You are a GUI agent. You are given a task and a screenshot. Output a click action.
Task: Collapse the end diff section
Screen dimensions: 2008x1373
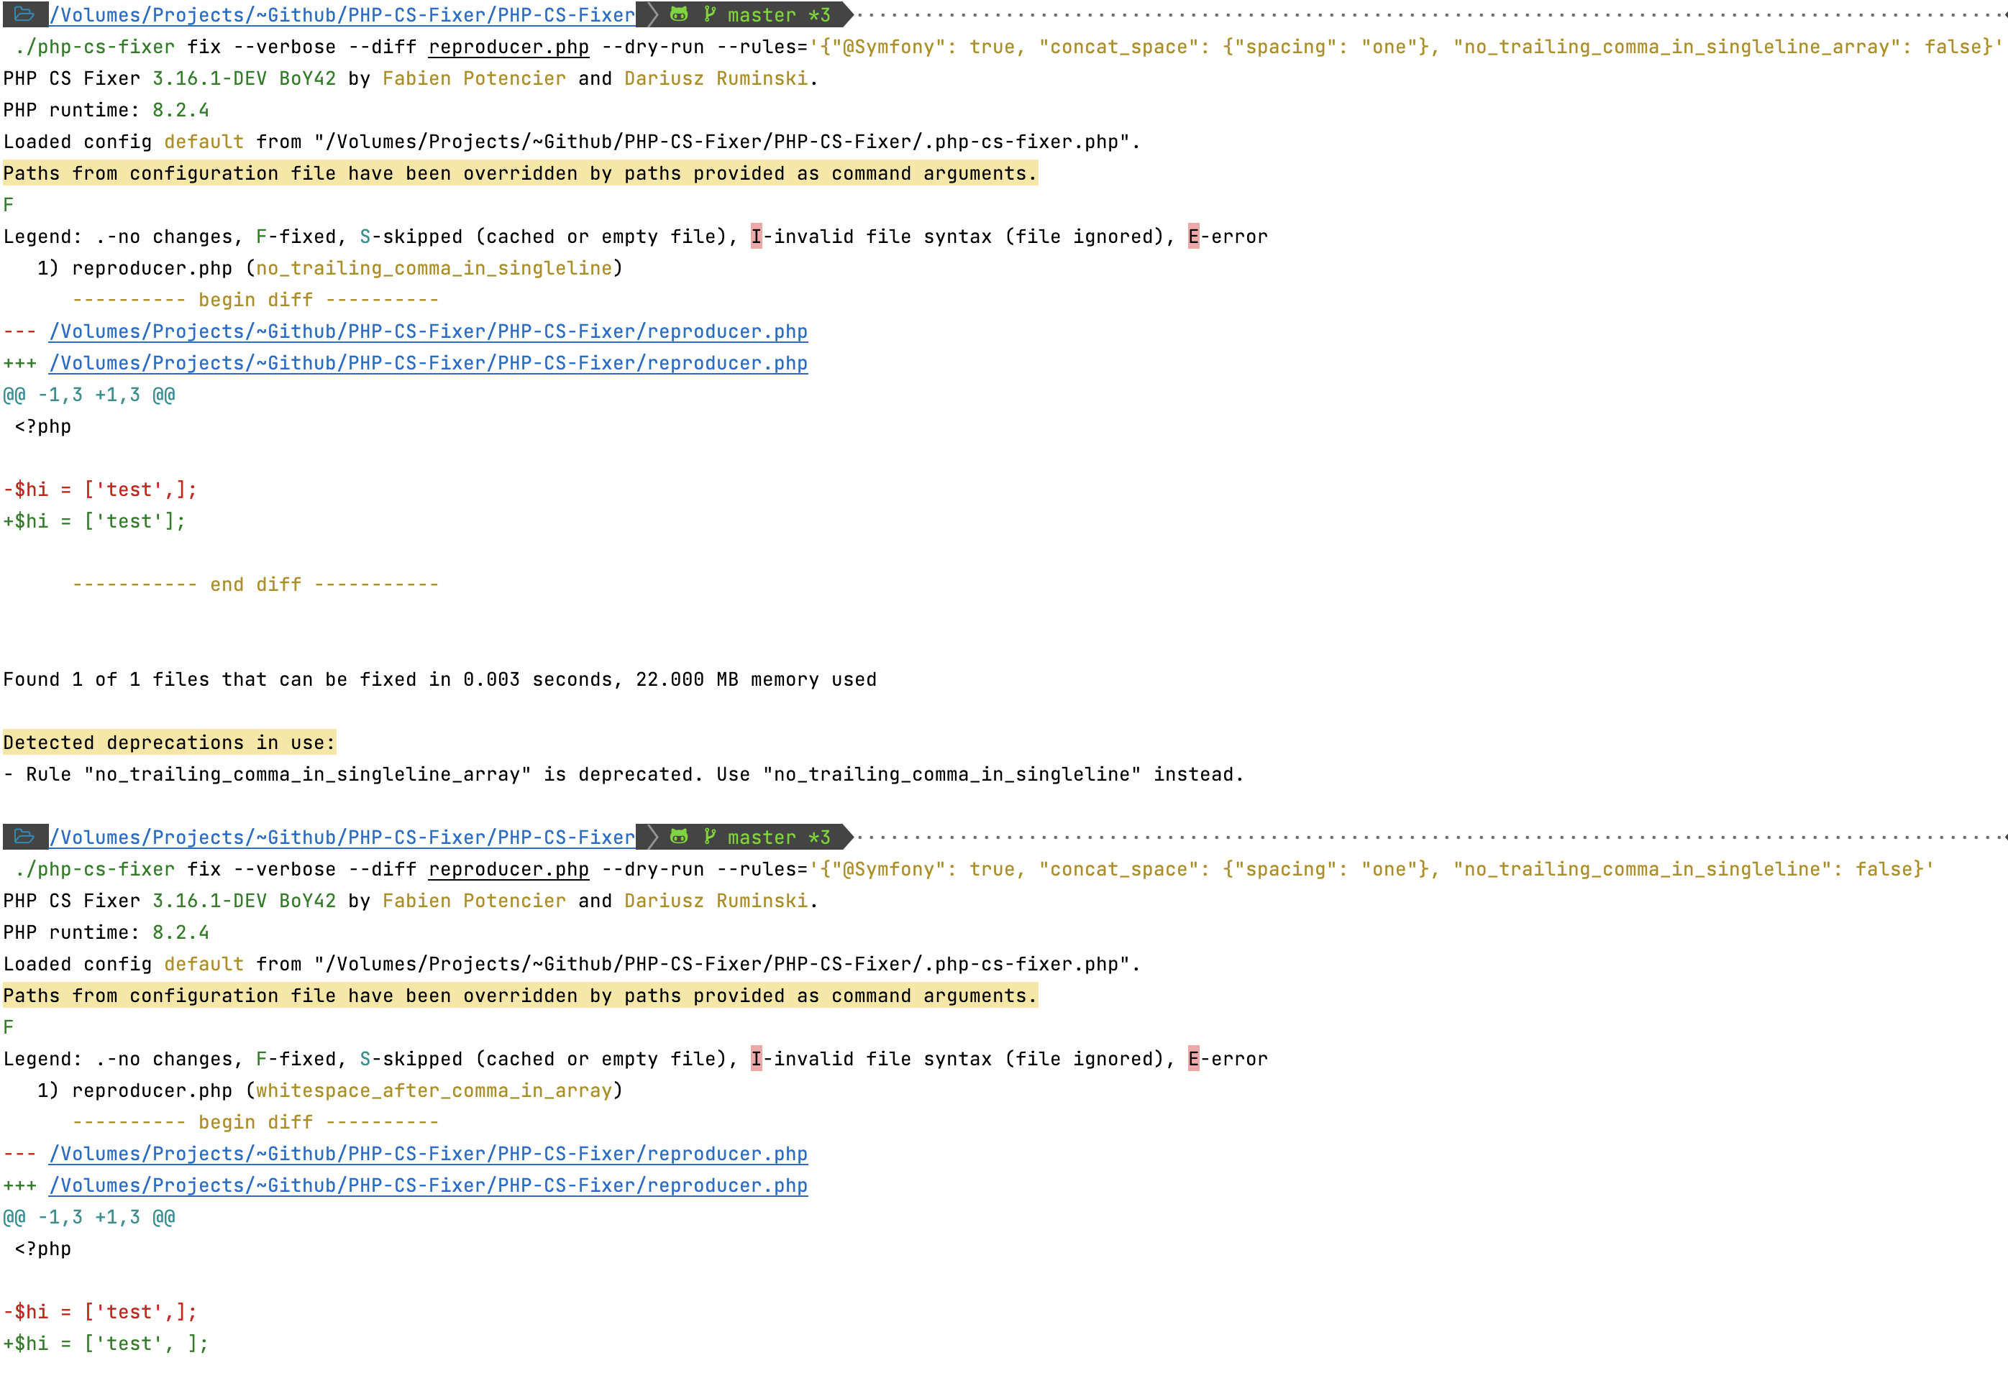[255, 584]
